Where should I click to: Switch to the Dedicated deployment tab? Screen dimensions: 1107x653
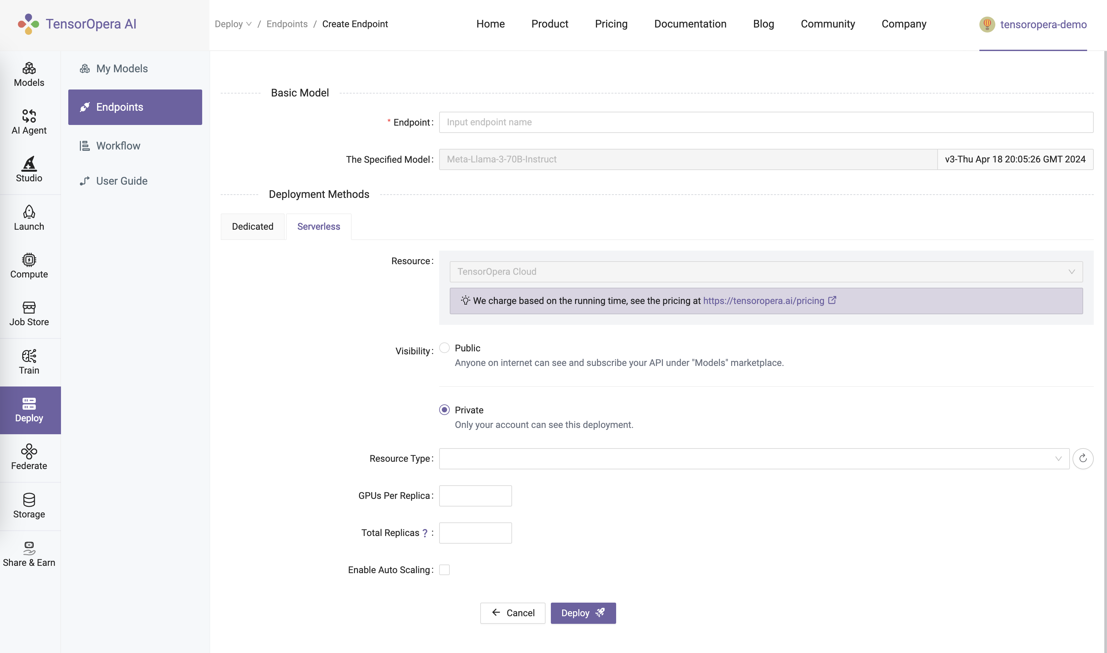[253, 226]
